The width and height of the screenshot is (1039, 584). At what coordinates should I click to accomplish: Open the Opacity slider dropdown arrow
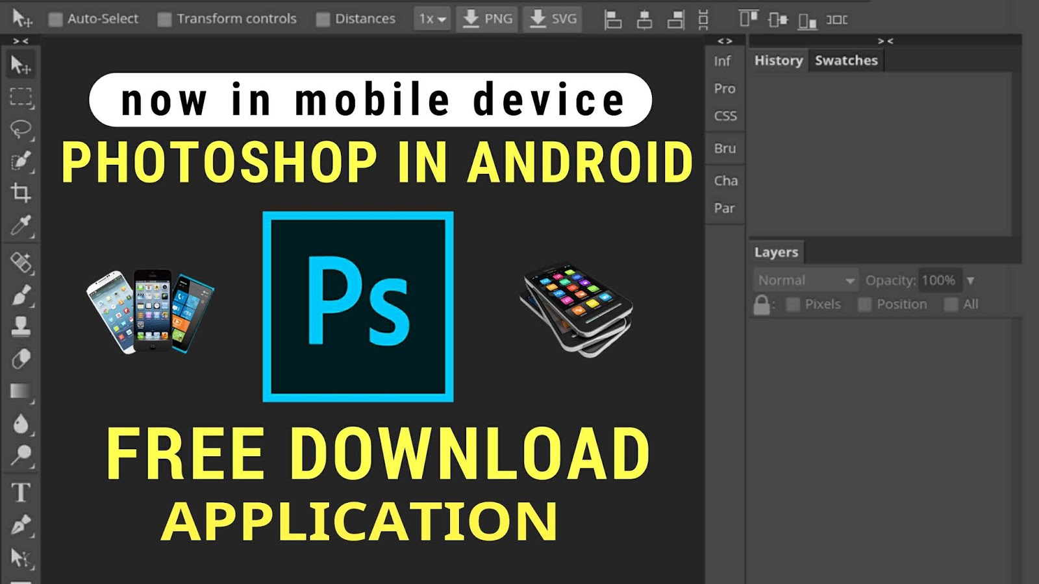(x=971, y=281)
